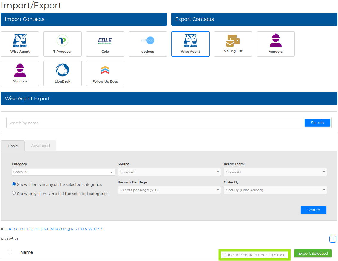The image size is (338, 261).
Task: Click Search next to the name field
Action: (317, 123)
